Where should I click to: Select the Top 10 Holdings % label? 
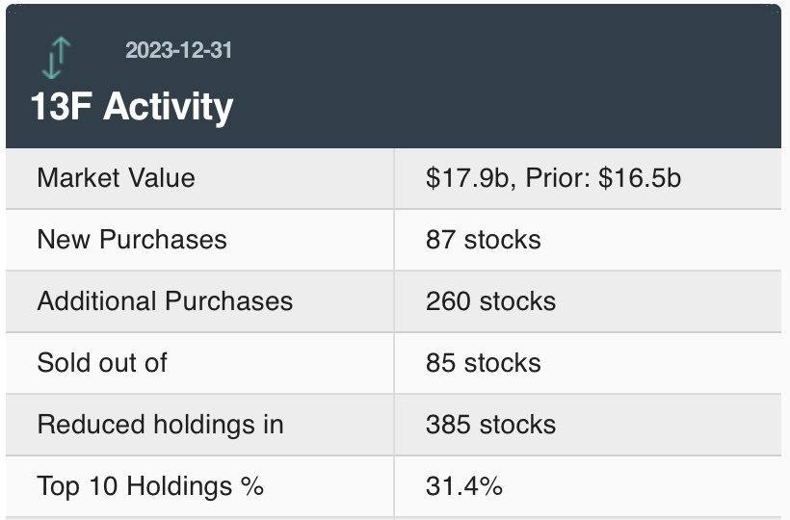click(150, 486)
